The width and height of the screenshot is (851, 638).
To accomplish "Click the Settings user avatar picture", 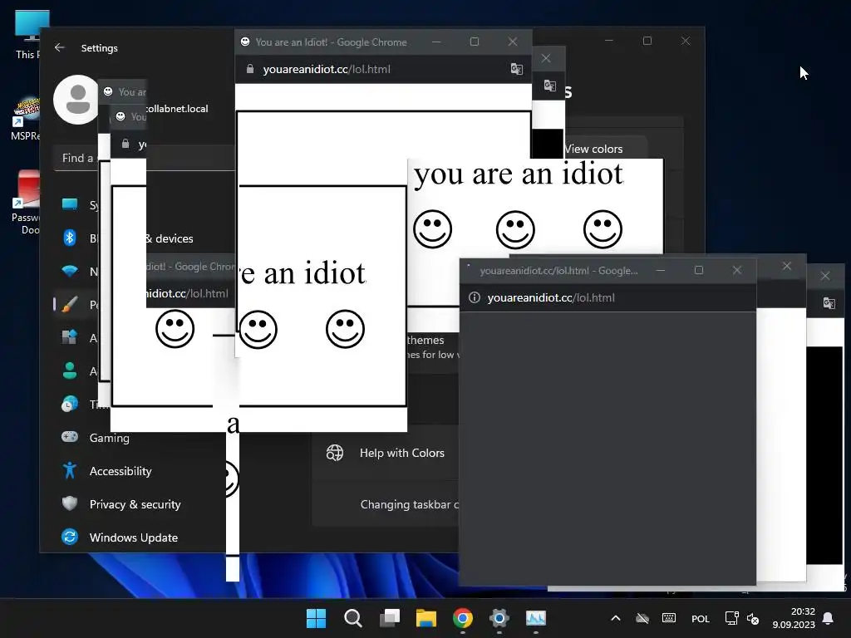I will click(x=76, y=100).
